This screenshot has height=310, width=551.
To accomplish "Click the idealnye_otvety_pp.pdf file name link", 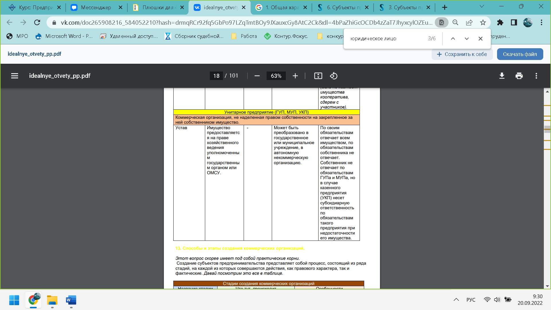I will point(34,54).
